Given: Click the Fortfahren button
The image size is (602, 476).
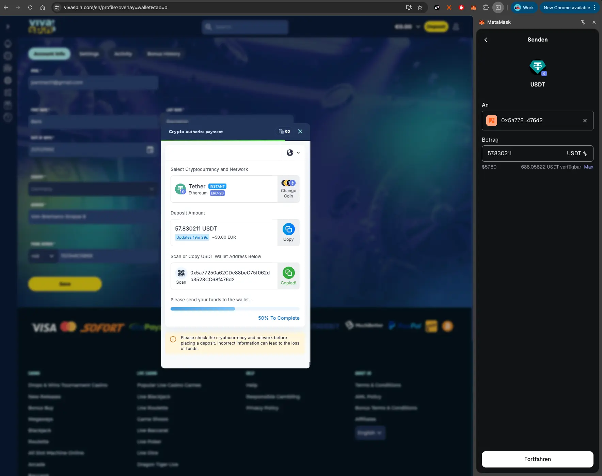Looking at the screenshot, I should coord(537,459).
